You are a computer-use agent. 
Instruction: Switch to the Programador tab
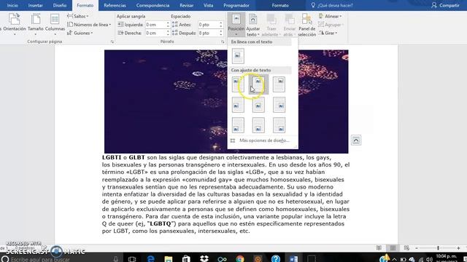point(236,5)
